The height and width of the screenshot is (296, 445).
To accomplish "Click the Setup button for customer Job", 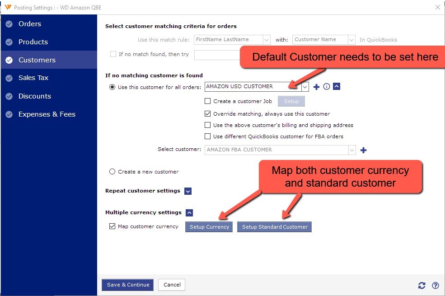I will coord(291,101).
